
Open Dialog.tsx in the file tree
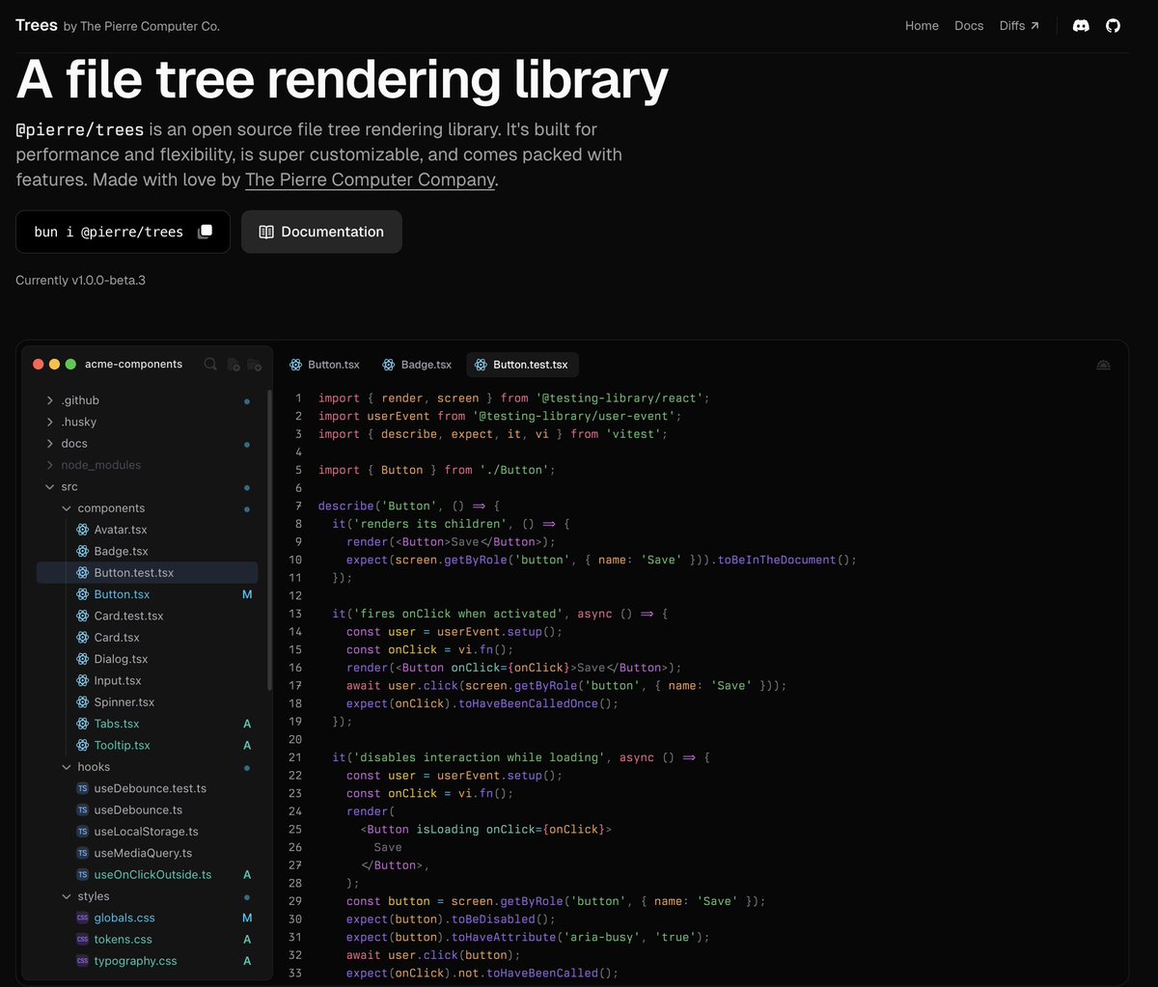(147, 659)
